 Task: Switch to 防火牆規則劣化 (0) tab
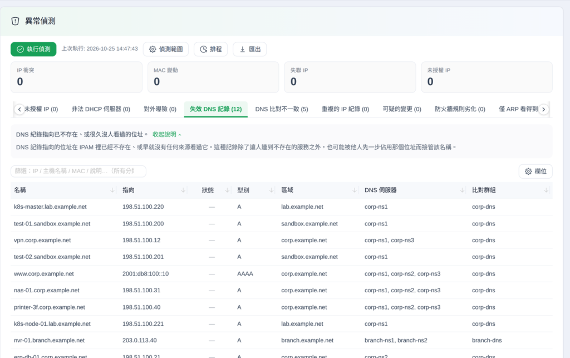coord(460,109)
